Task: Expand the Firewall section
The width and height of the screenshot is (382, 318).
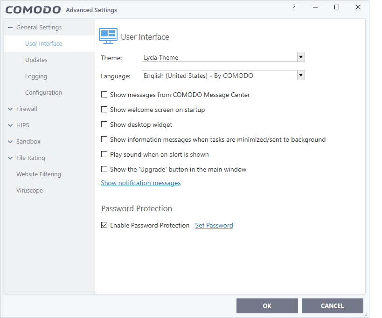Action: 10,109
